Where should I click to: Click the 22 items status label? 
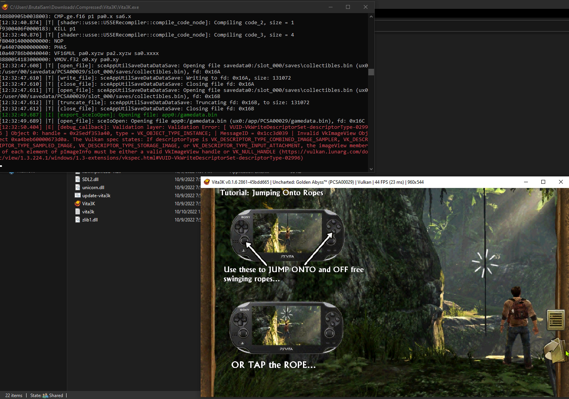point(13,395)
